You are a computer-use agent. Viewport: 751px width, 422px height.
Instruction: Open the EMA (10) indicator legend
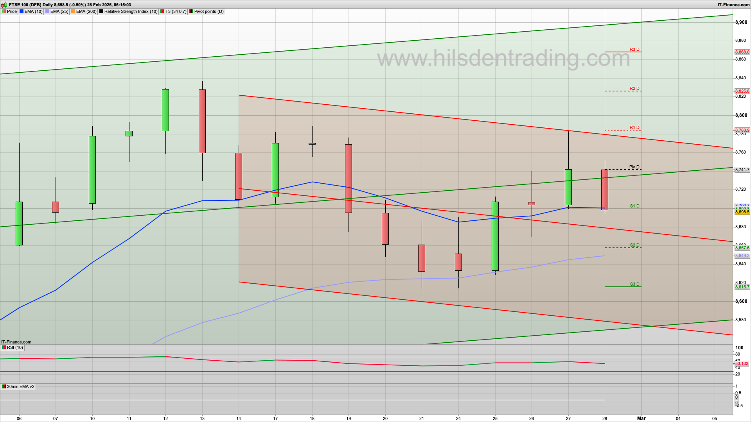(x=31, y=12)
